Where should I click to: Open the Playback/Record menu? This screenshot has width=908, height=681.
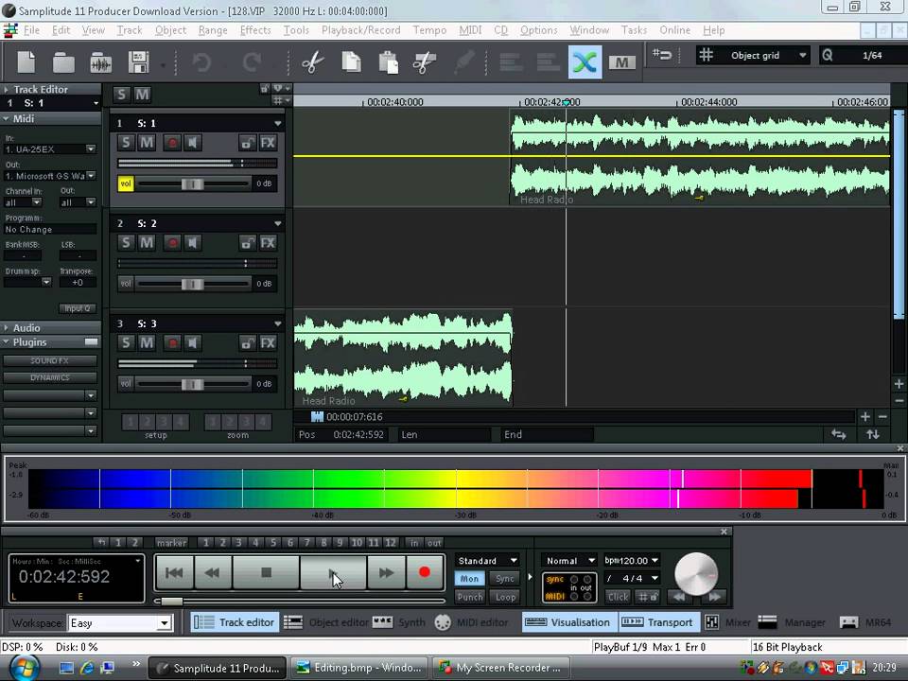(x=360, y=30)
